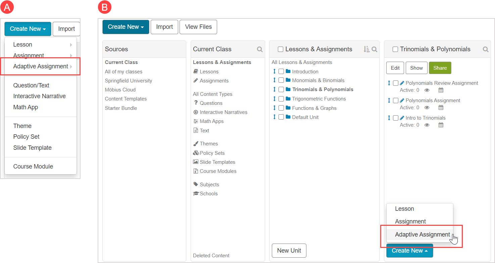495x263 pixels.
Task: Click the edit pencil beside Intro to Trinomials
Action: pyautogui.click(x=402, y=118)
